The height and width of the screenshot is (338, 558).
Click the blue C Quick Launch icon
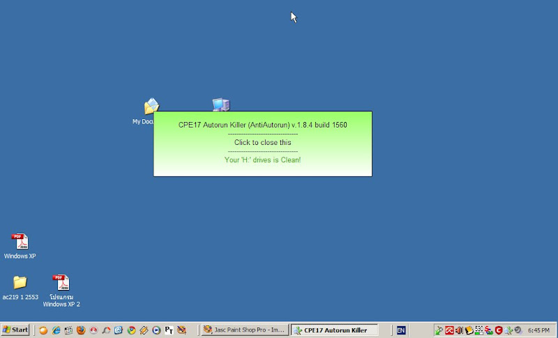(119, 330)
